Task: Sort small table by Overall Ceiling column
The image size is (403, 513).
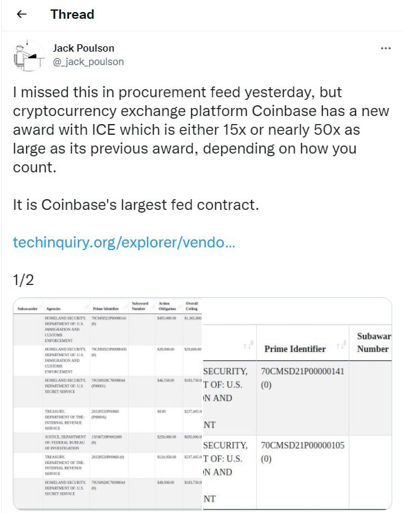Action: pos(192,306)
